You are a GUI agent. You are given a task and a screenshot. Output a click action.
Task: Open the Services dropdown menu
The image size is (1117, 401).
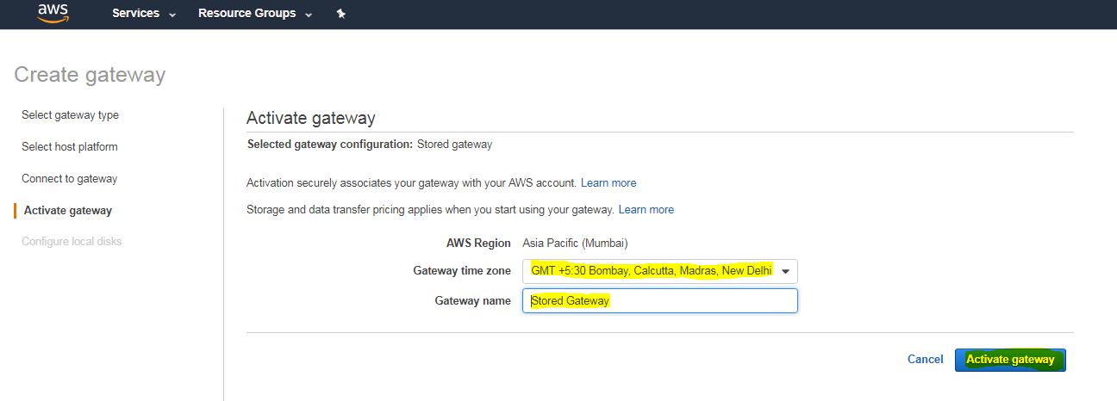pos(144,14)
